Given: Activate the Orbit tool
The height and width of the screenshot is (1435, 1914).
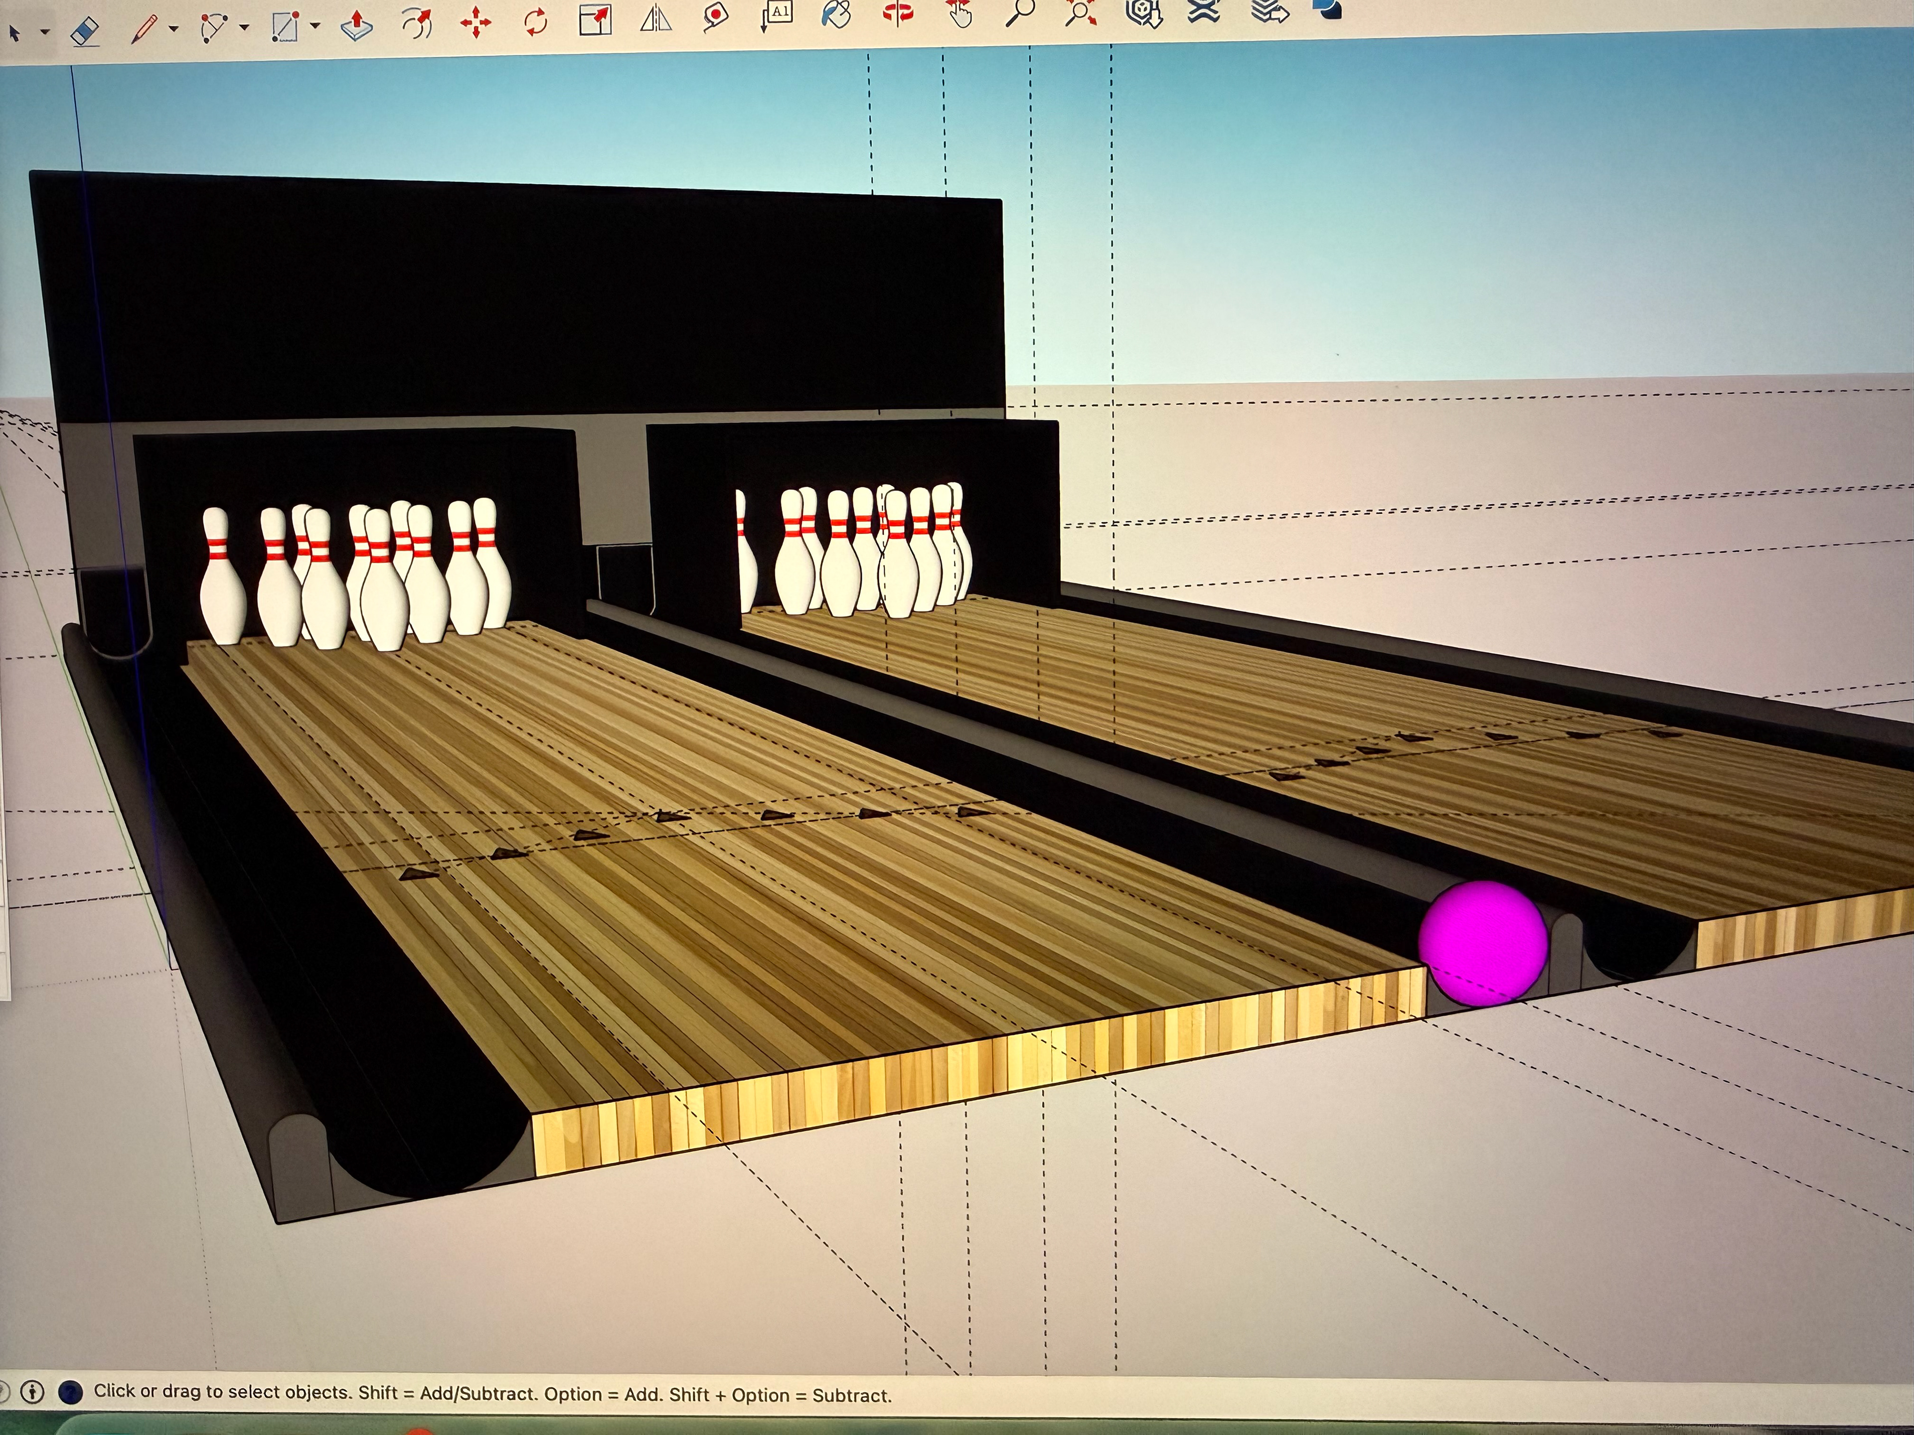Looking at the screenshot, I should [897, 12].
